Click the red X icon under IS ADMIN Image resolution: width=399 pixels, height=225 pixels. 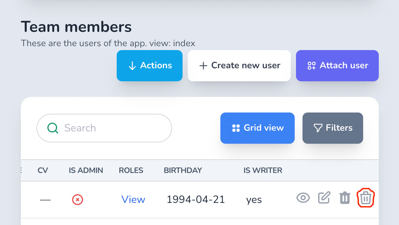78,199
